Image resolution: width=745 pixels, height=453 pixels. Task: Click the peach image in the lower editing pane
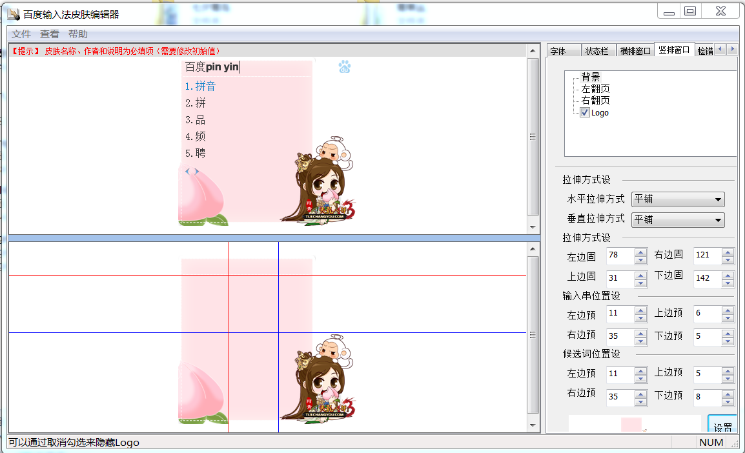point(203,392)
